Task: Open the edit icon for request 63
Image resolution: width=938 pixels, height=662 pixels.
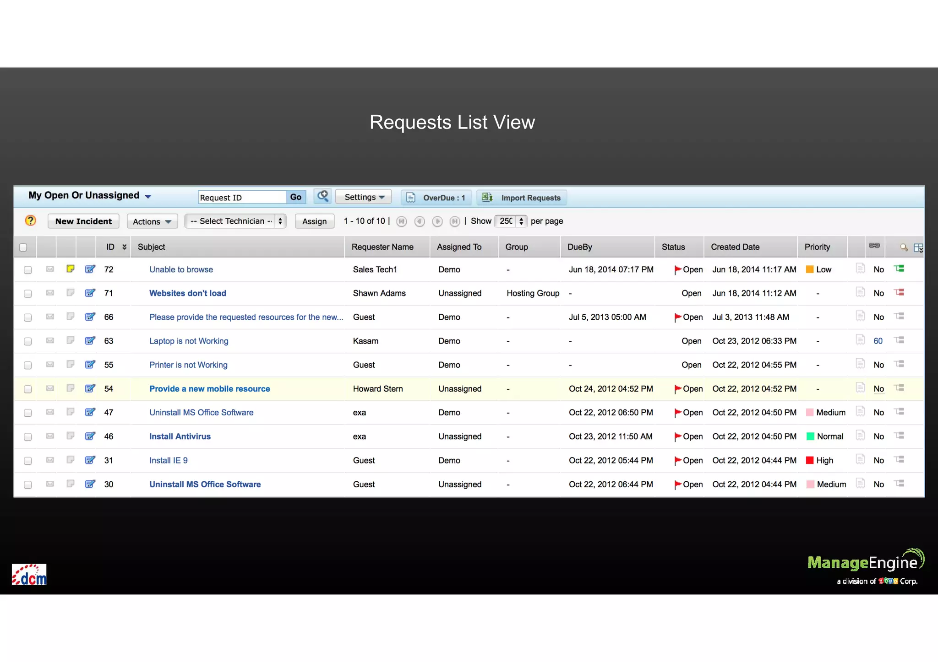Action: point(90,340)
